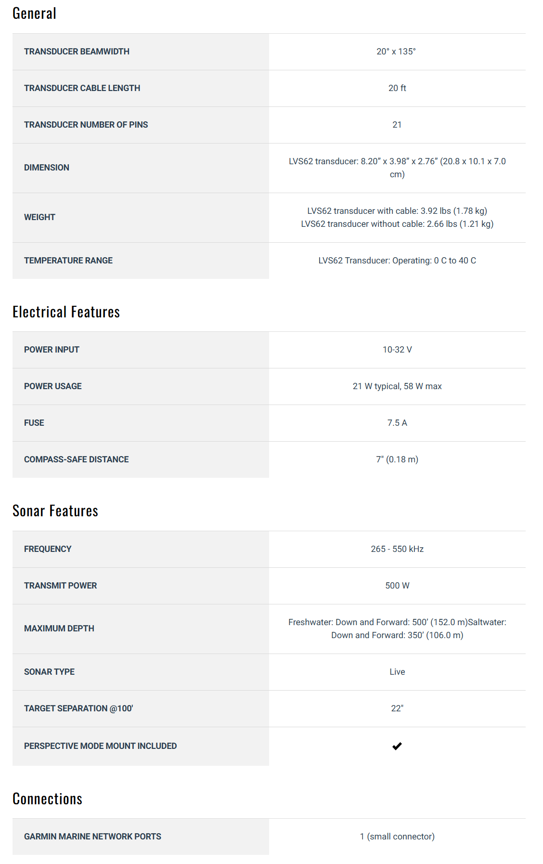This screenshot has height=864, width=543.
Task: Click the Weight row label
Action: [x=39, y=217]
